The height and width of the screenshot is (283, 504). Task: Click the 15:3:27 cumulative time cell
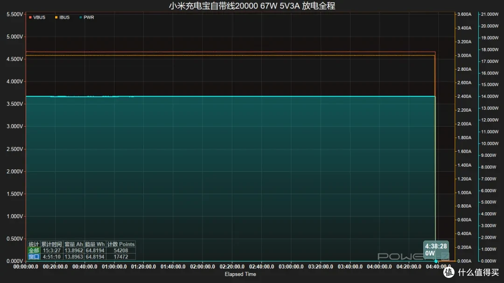tap(52, 250)
